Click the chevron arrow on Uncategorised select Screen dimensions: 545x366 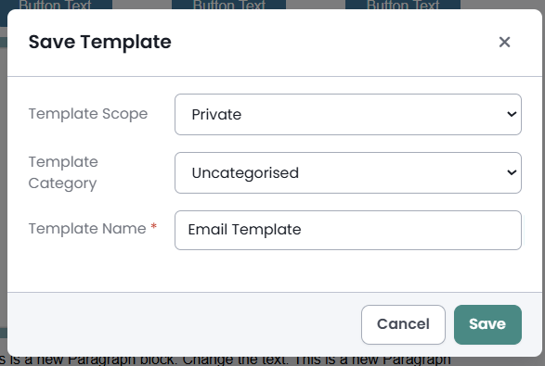pos(512,172)
